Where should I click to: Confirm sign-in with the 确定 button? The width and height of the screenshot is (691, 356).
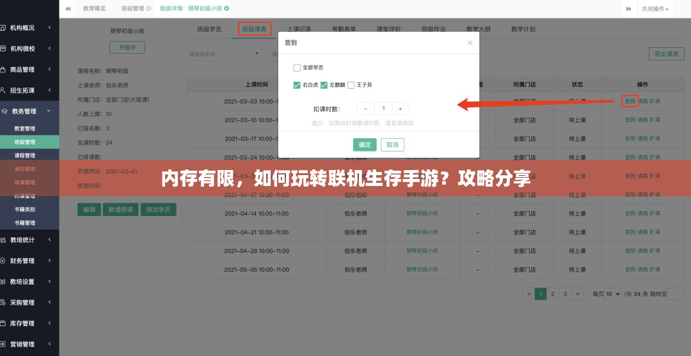(x=365, y=145)
